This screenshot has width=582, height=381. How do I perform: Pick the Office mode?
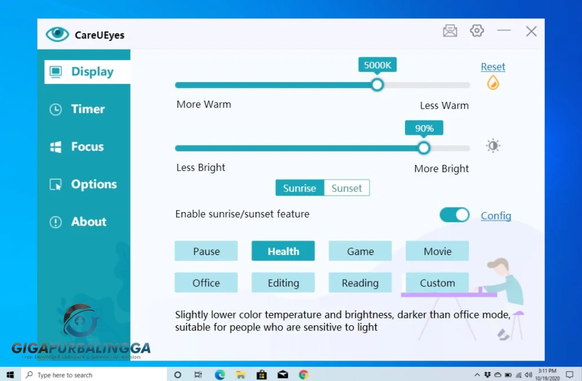206,283
